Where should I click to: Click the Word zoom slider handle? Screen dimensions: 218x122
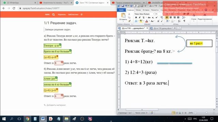pyautogui.click(x=207, y=113)
